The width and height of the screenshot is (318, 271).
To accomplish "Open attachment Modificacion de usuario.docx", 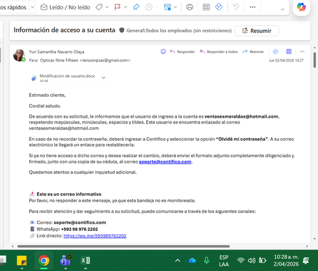I will click(64, 78).
